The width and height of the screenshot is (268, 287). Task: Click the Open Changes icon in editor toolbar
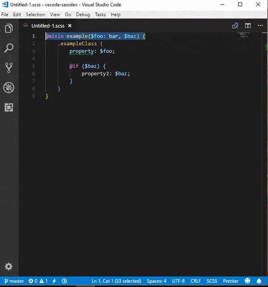click(x=235, y=26)
